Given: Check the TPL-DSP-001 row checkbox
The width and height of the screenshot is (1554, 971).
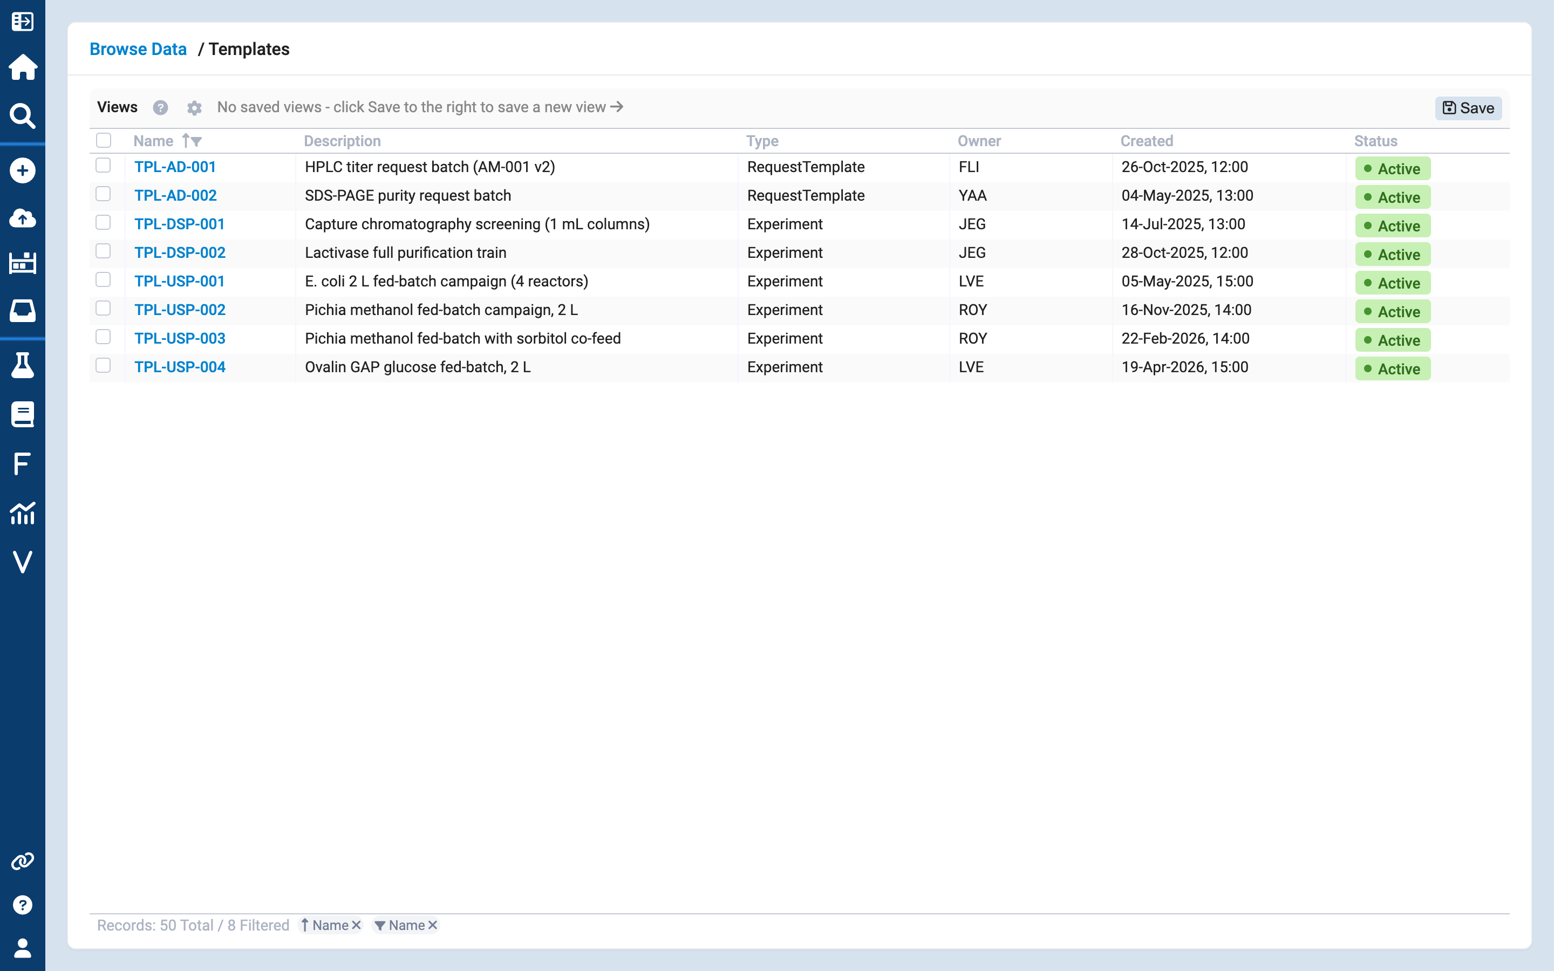Looking at the screenshot, I should (x=104, y=222).
